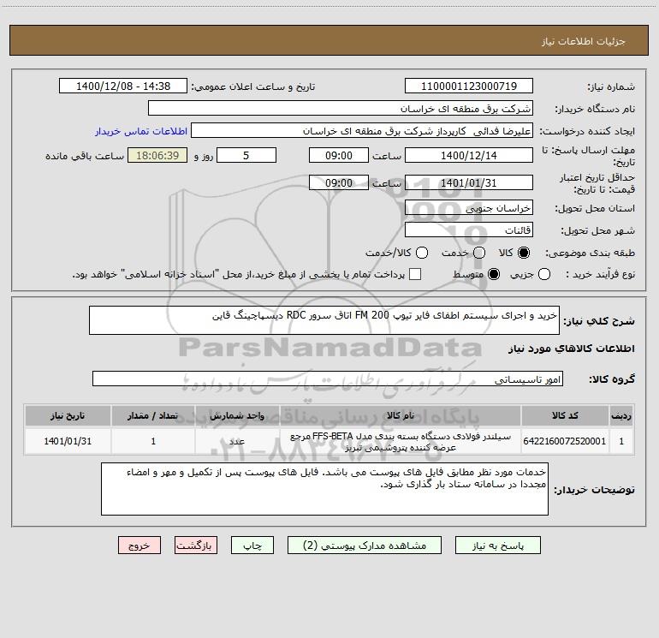Click the تعداد / مقدار column header

(153, 416)
